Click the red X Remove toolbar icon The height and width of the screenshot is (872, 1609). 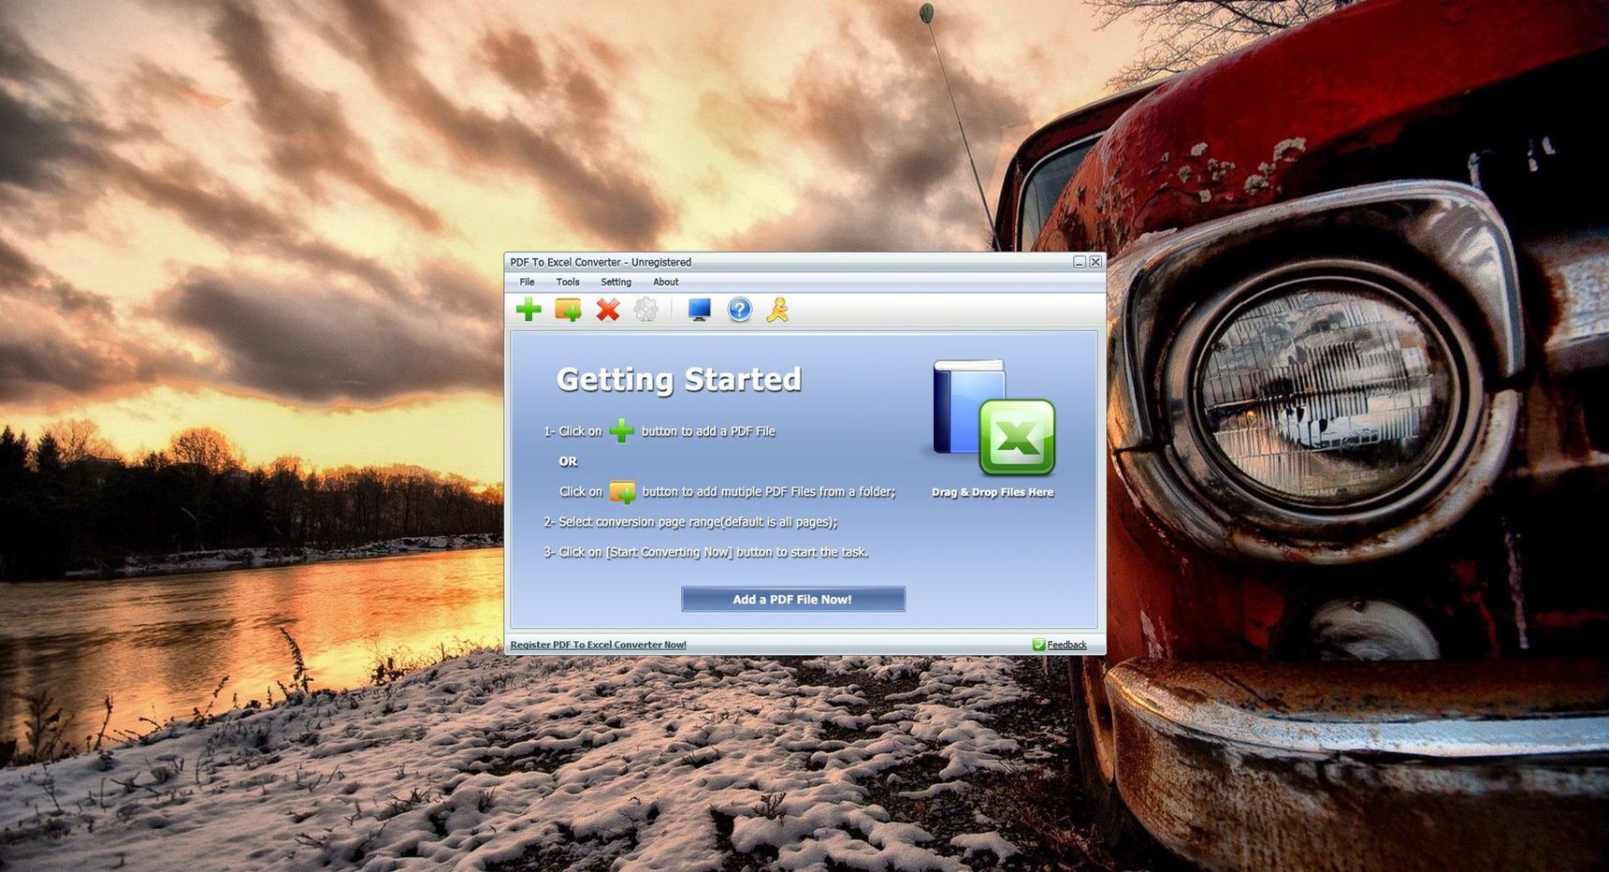[x=608, y=310]
